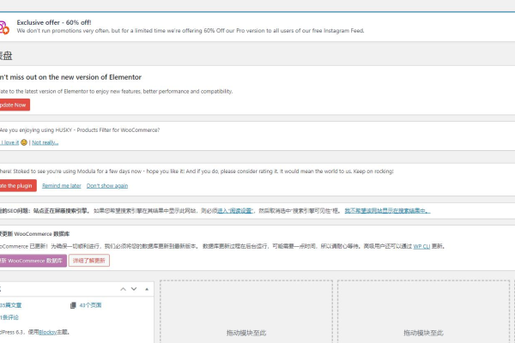Select the 'Not really...' link
The height and width of the screenshot is (343, 515).
(x=45, y=142)
